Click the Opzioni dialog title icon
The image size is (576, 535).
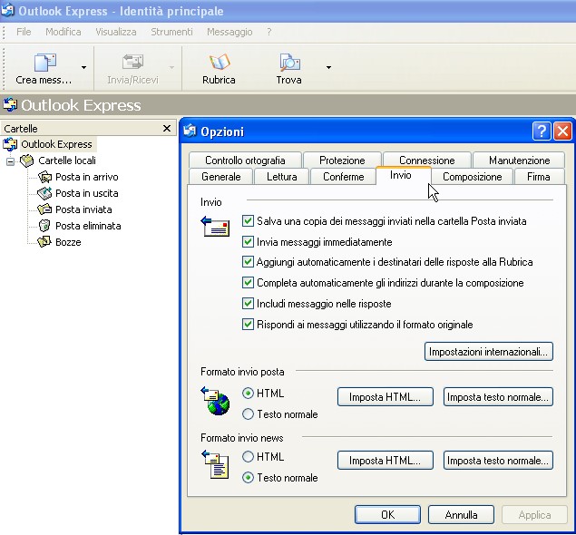point(190,131)
